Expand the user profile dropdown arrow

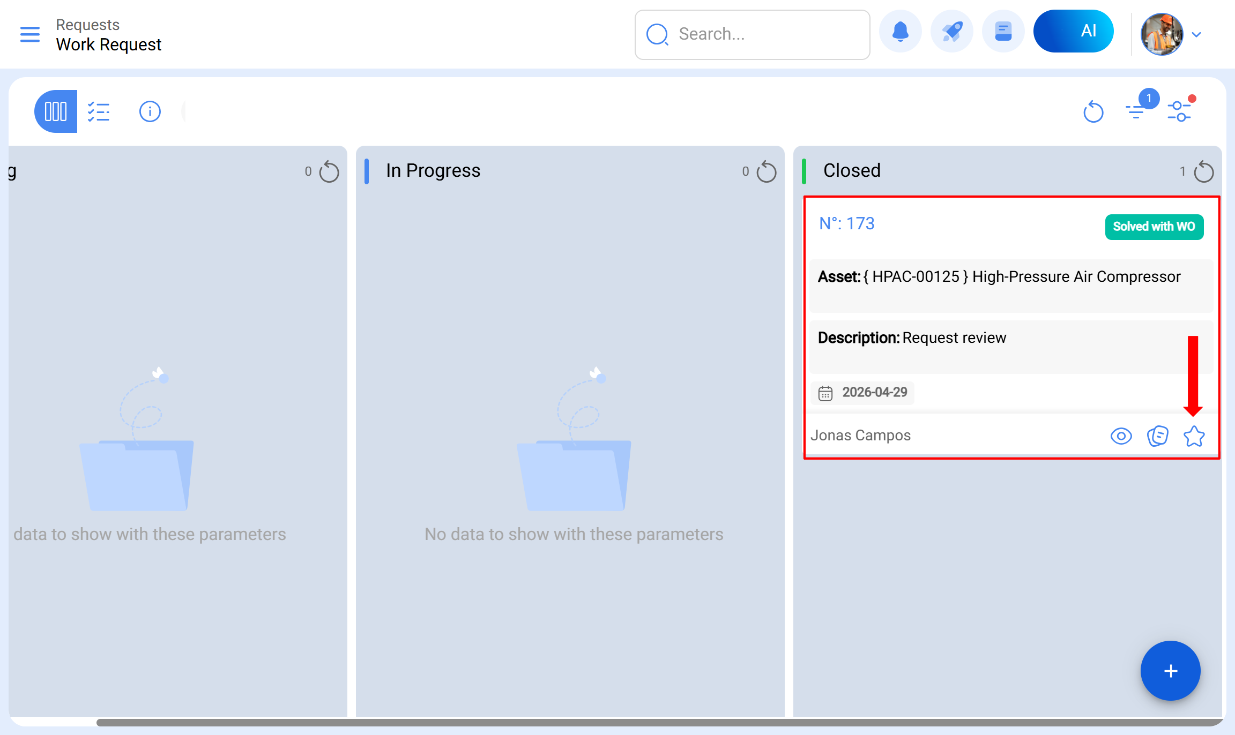(1196, 35)
